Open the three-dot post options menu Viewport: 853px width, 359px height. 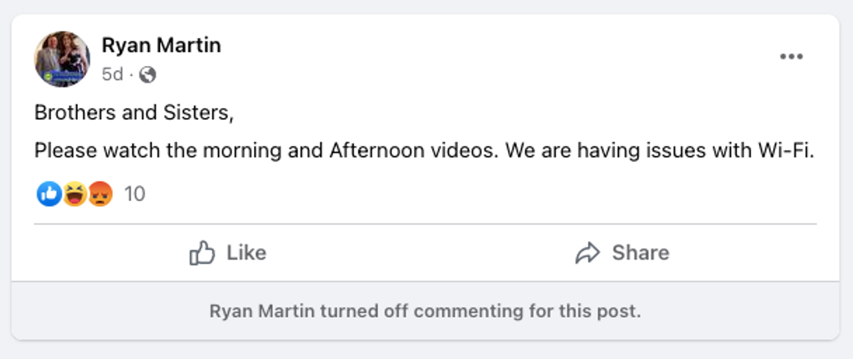791,57
